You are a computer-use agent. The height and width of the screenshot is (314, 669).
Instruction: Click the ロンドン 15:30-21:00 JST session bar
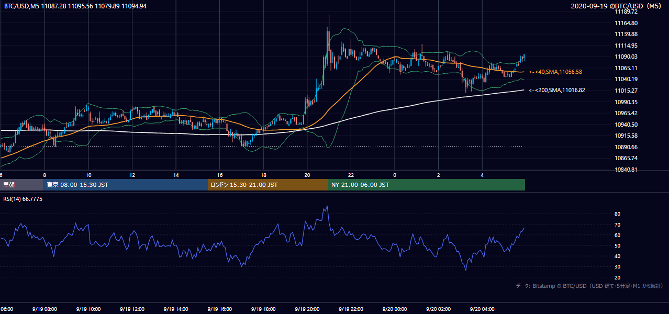tap(268, 185)
